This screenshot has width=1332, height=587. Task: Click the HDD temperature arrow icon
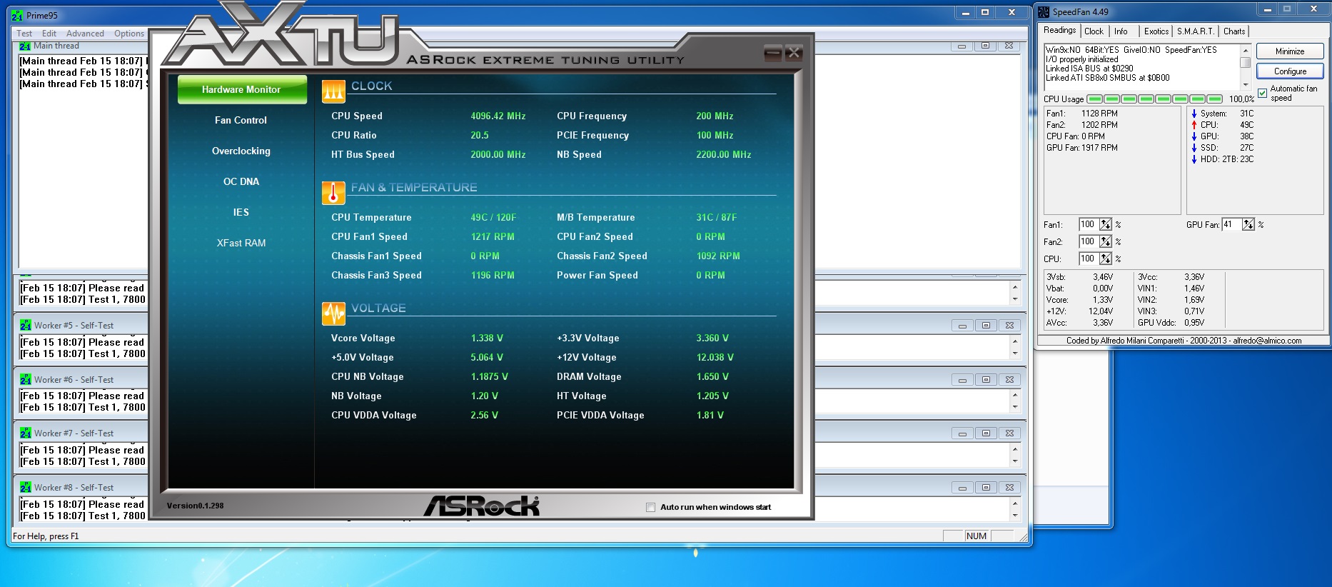1194,159
